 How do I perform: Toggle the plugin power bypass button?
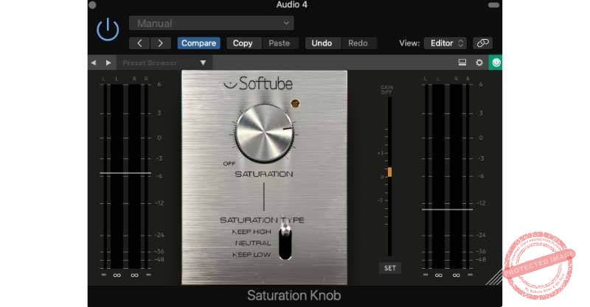click(x=108, y=29)
